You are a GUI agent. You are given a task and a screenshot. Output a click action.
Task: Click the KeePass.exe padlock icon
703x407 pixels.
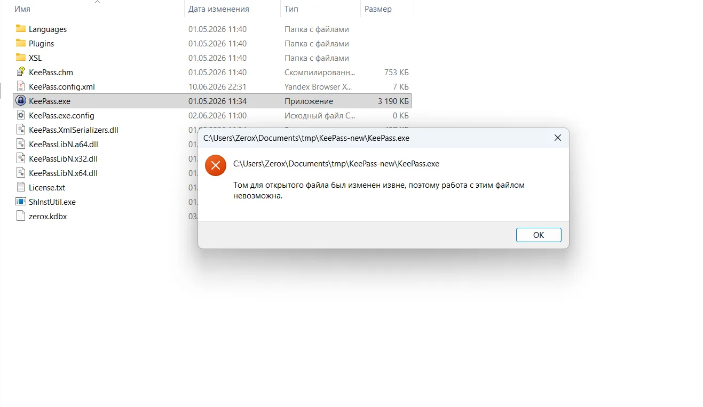[x=21, y=101]
